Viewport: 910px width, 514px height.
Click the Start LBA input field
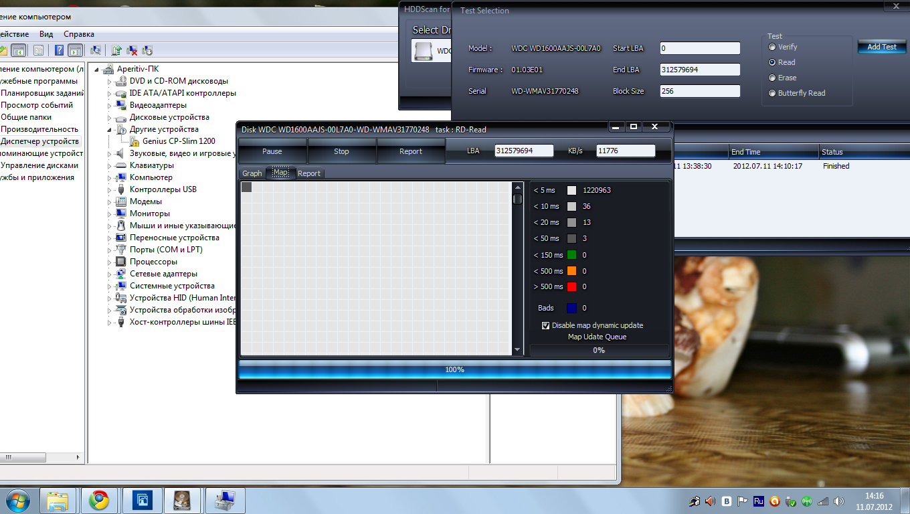point(700,48)
